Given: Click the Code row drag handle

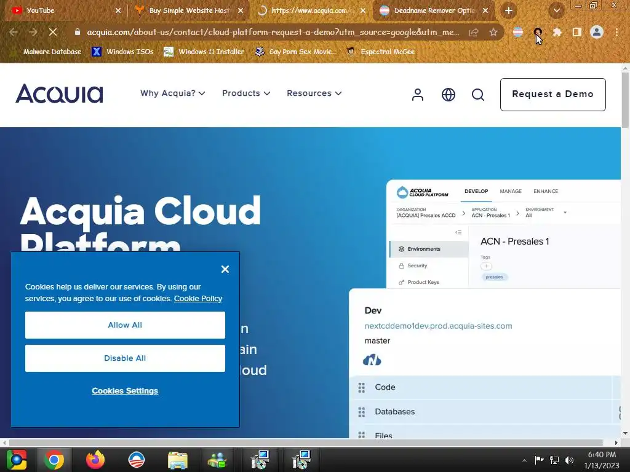Looking at the screenshot, I should coord(362,387).
